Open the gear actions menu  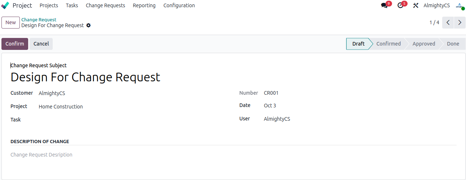coord(88,26)
